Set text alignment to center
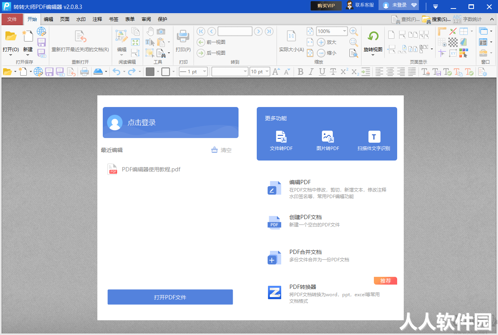 390,71
